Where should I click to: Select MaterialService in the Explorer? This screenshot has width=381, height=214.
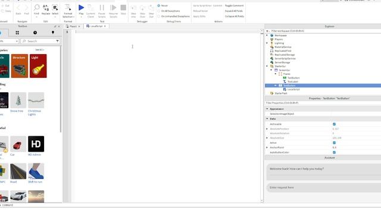pos(283,47)
